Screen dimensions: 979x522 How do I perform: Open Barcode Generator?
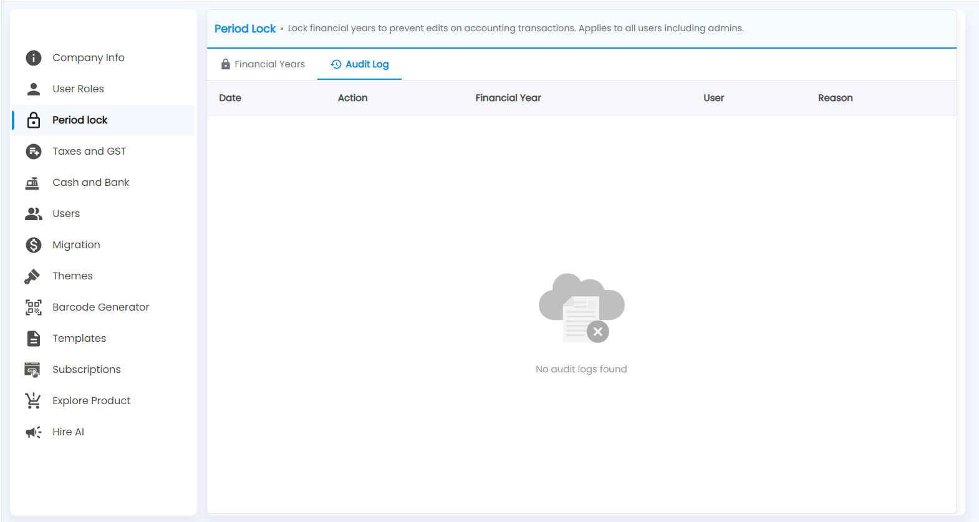[104, 307]
